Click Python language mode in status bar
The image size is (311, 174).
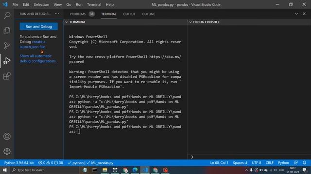[x=283, y=163]
